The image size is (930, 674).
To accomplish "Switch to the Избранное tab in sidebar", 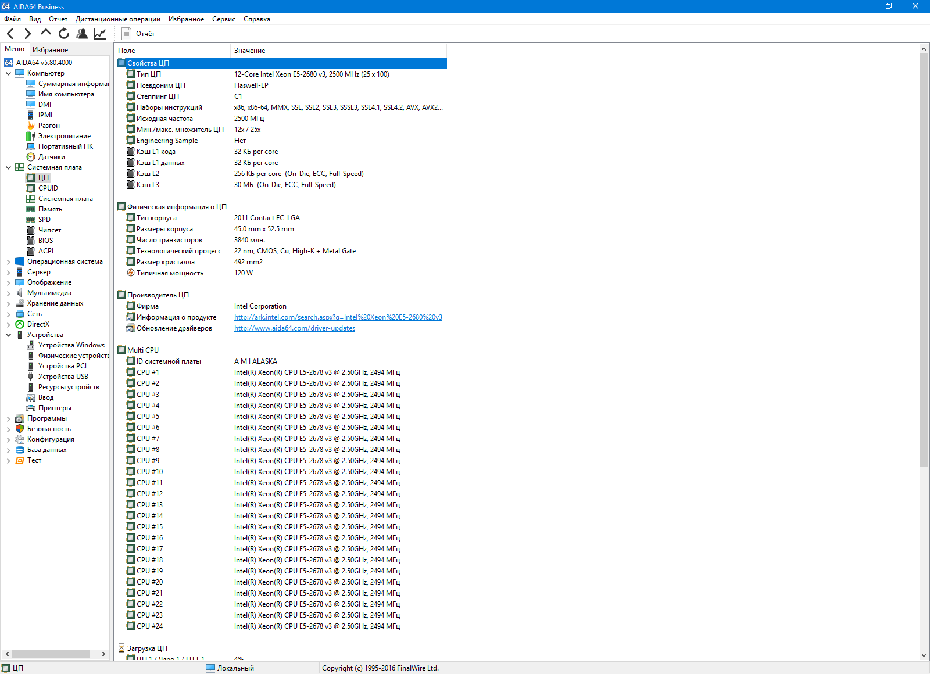I will [50, 50].
